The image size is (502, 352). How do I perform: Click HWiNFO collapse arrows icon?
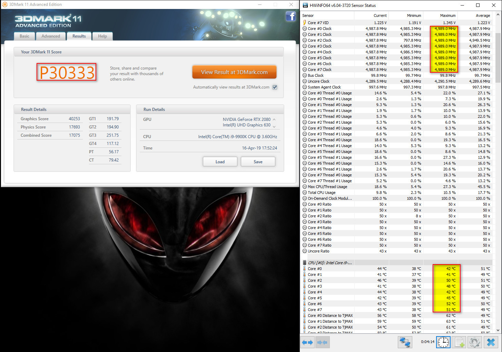tap(322, 342)
